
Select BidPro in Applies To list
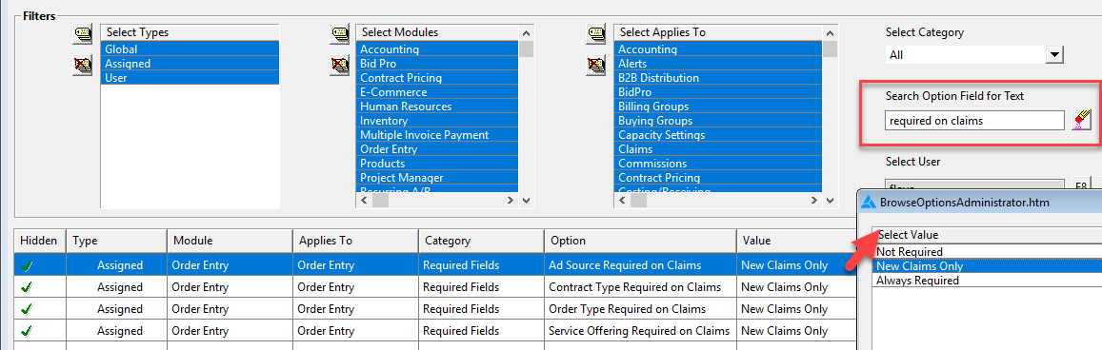tap(717, 92)
